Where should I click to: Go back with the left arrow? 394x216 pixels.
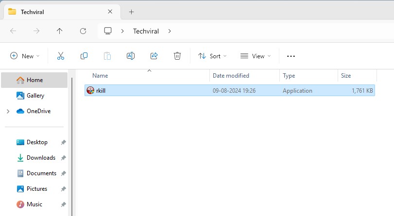click(x=13, y=31)
